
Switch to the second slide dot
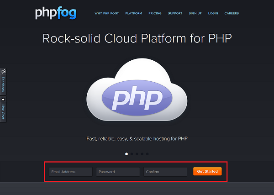(132, 154)
